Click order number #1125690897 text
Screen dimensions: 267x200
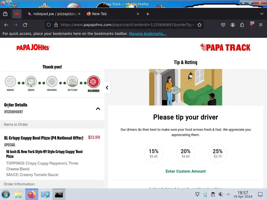pyautogui.click(x=14, y=112)
